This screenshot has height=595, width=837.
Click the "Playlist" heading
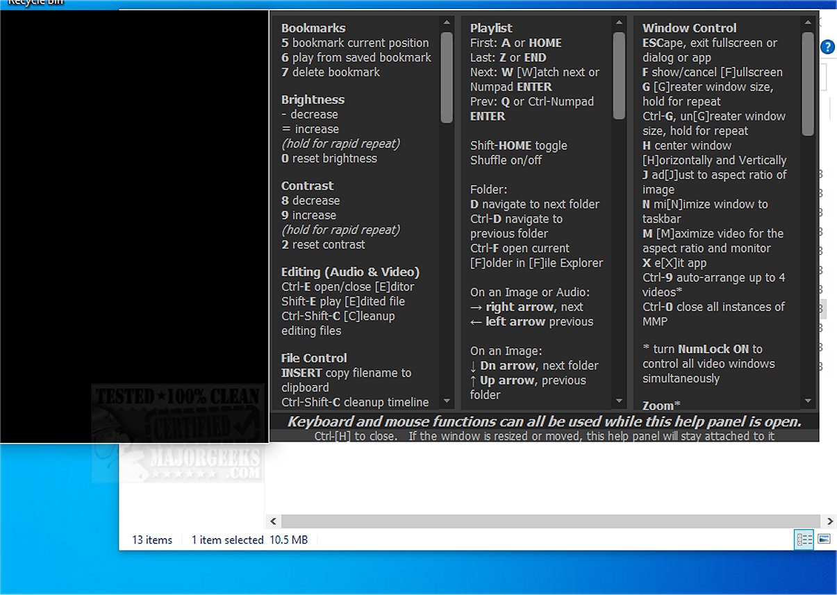click(491, 28)
